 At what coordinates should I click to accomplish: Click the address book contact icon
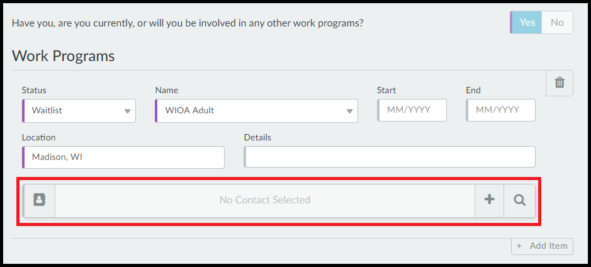pyautogui.click(x=40, y=200)
